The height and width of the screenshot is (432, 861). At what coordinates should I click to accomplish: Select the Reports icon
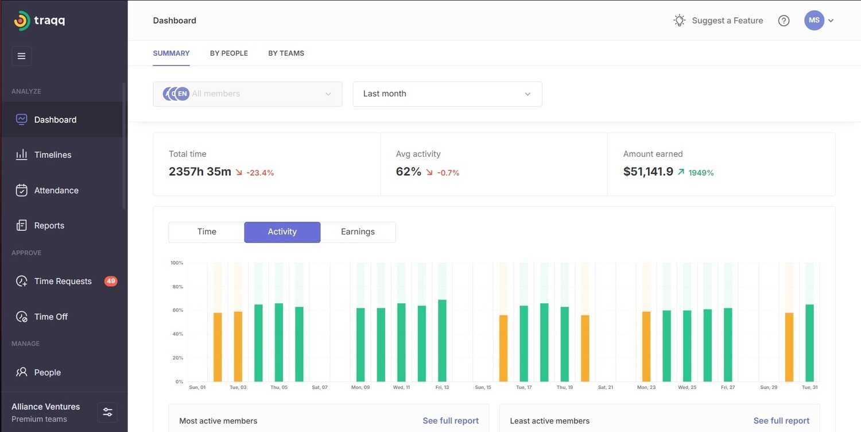21,225
